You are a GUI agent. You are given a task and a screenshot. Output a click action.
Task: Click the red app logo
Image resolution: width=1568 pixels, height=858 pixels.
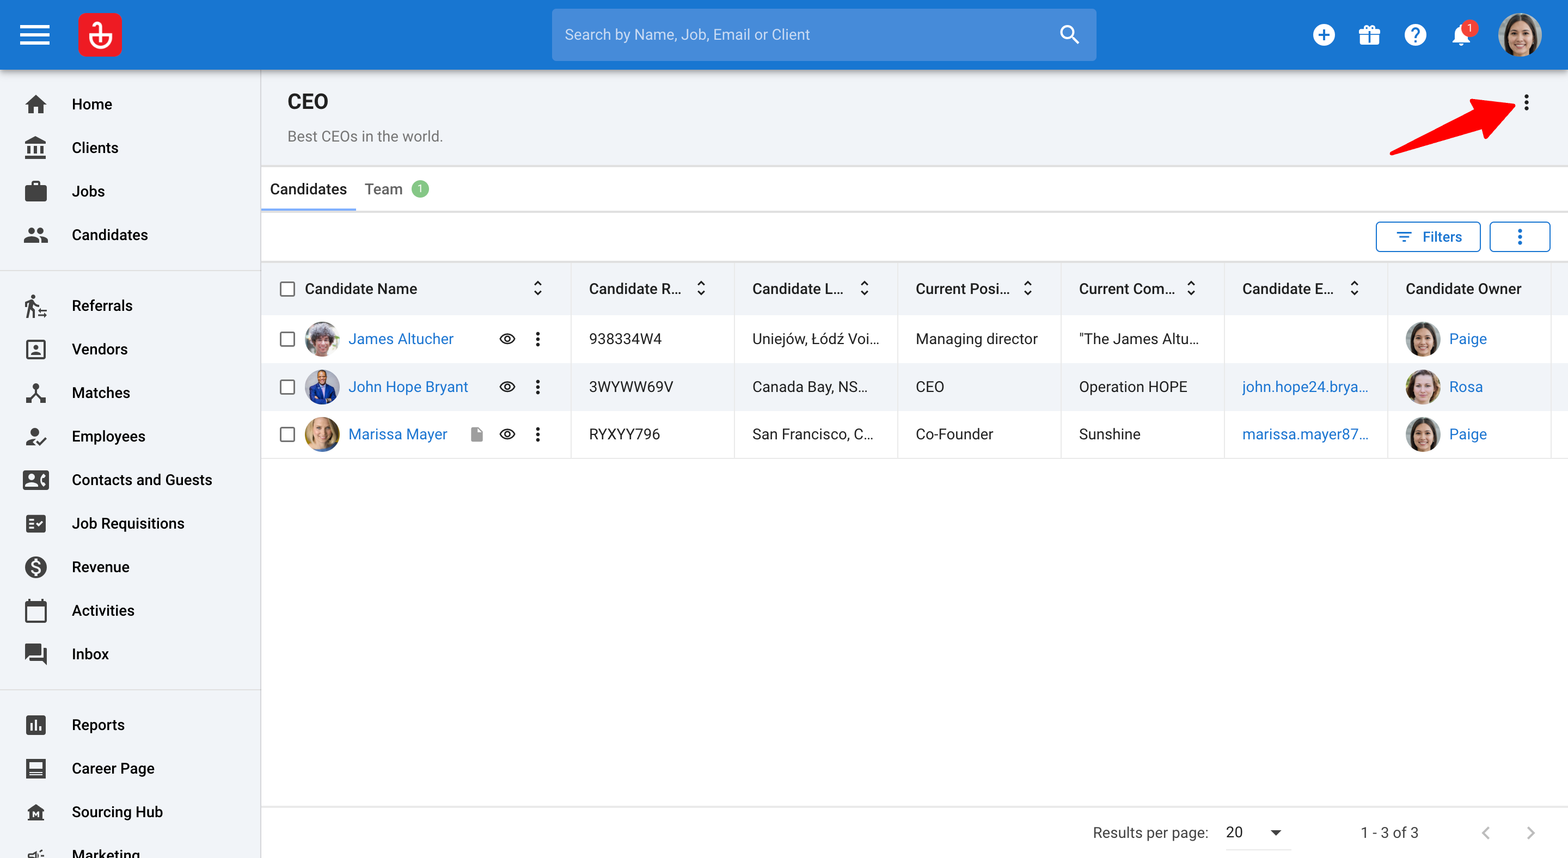[x=100, y=35]
